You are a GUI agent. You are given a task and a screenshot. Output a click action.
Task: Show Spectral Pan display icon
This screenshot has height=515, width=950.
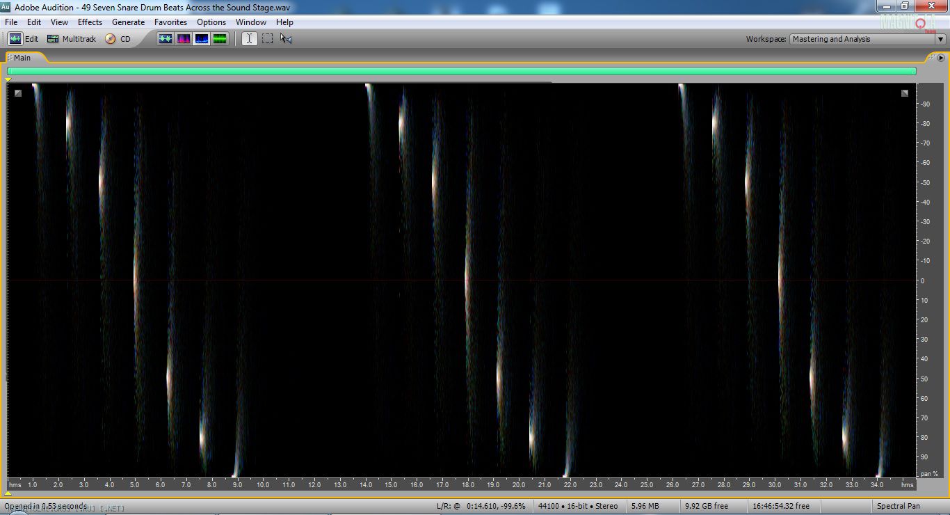coord(202,39)
